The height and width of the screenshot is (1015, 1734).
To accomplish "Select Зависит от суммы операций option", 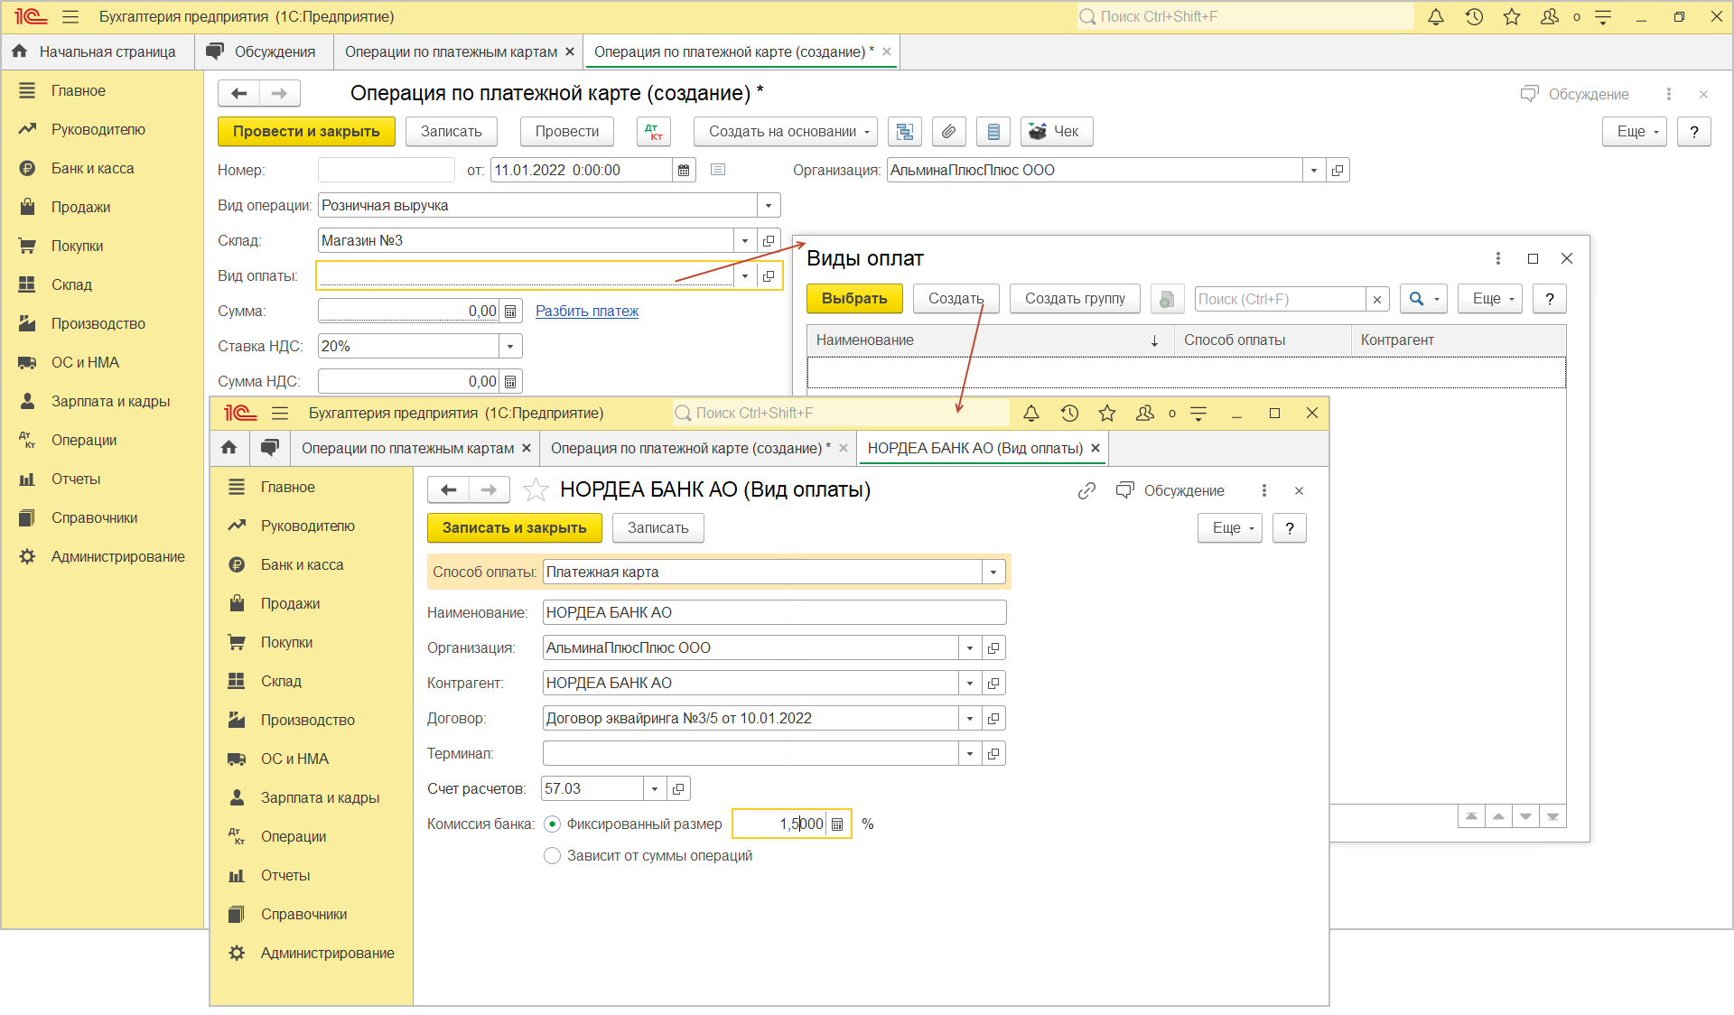I will tap(553, 856).
